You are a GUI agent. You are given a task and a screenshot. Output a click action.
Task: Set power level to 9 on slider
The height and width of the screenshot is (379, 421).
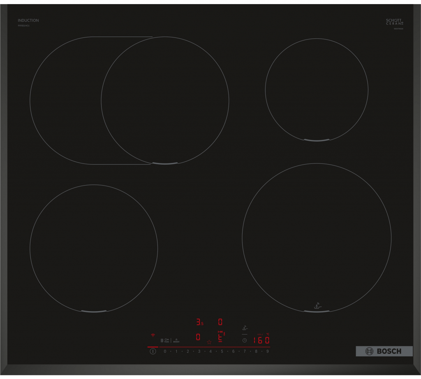tap(267, 351)
